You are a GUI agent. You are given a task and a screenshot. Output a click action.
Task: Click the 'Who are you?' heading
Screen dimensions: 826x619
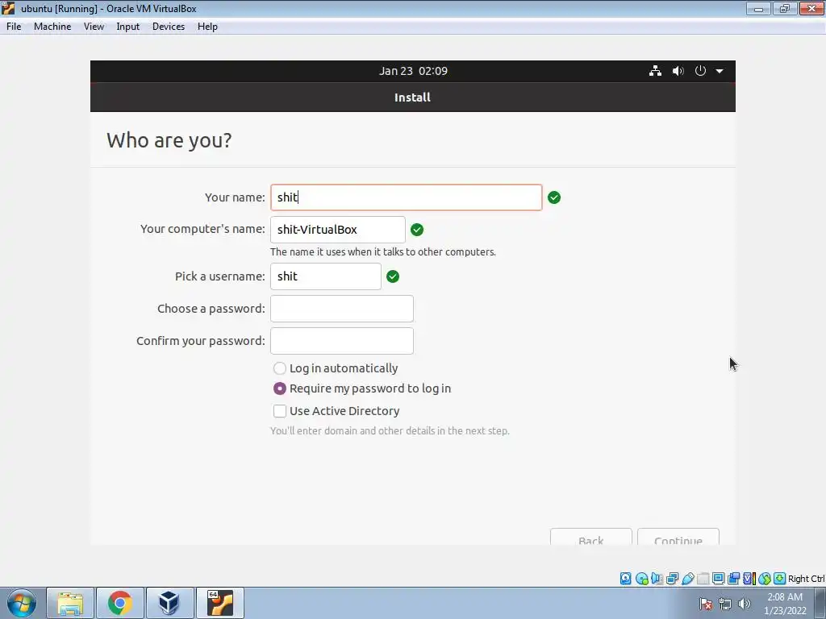tap(169, 140)
